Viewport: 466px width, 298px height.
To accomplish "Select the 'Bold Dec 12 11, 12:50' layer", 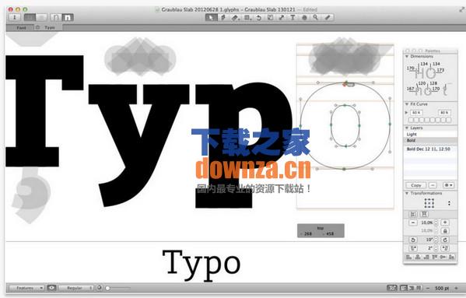I will (430, 149).
